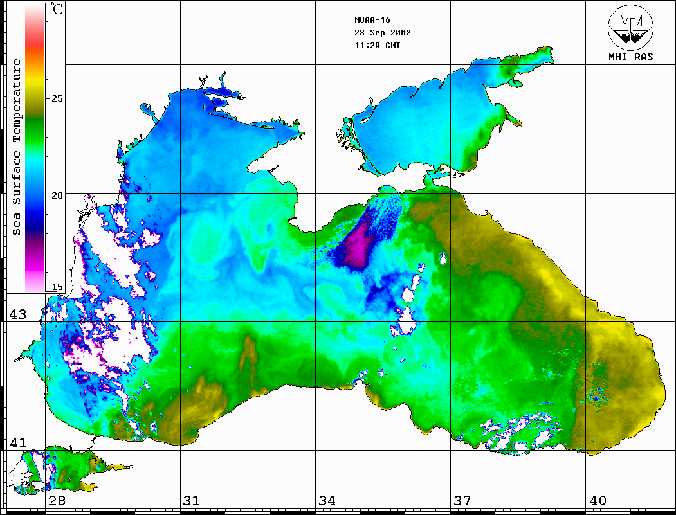Click the 25 value on temperature scale

[x=57, y=98]
